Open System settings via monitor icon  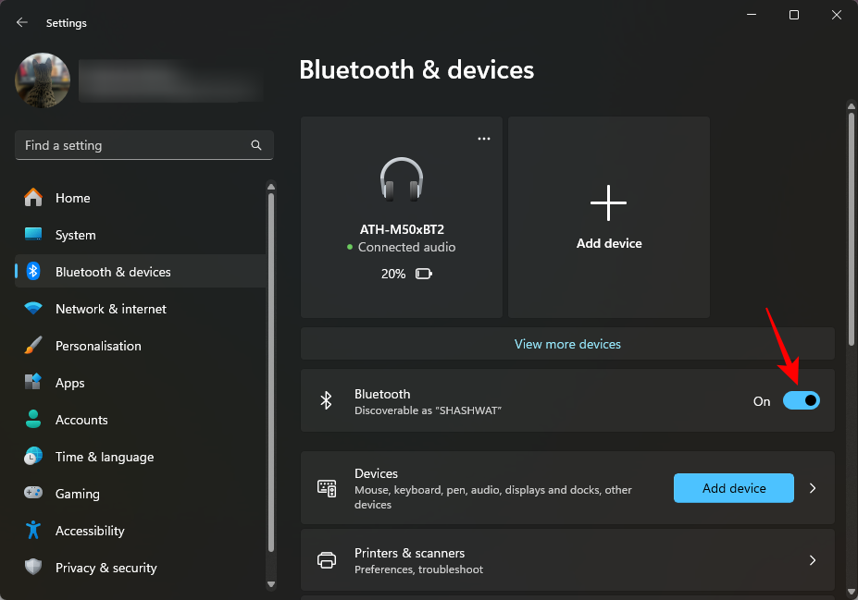(x=33, y=235)
